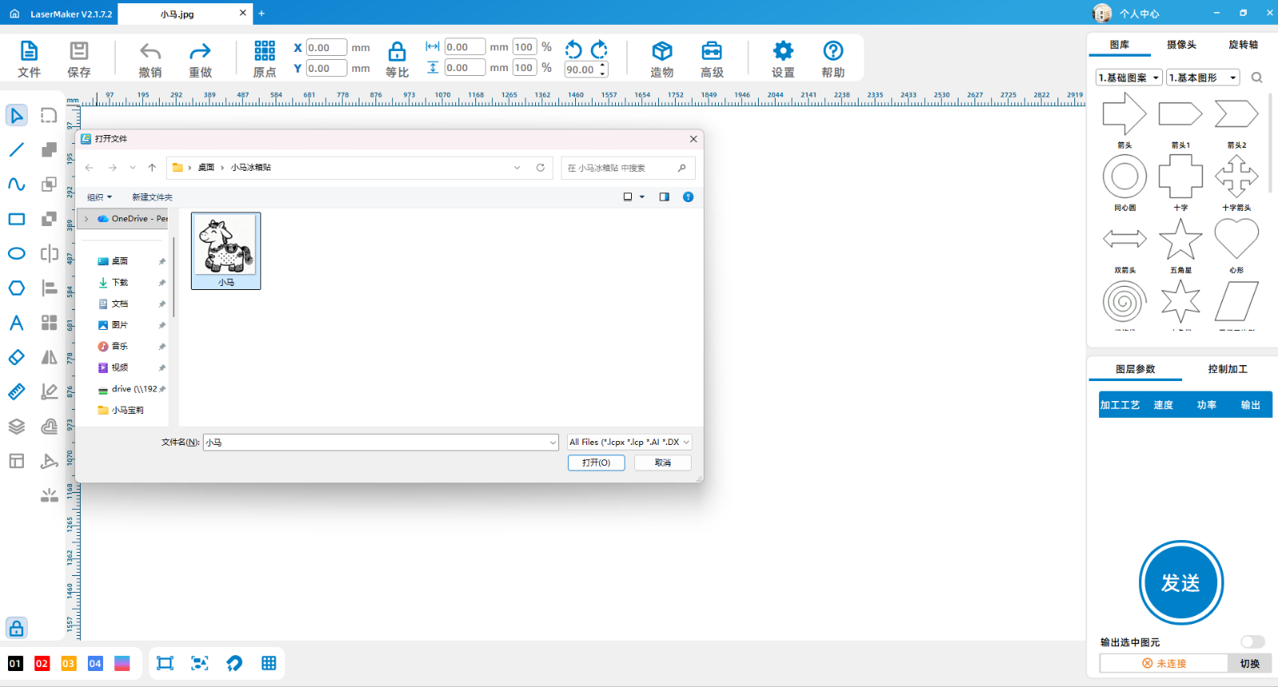Open the 设置 settings gear
The image size is (1278, 687).
pos(783,51)
